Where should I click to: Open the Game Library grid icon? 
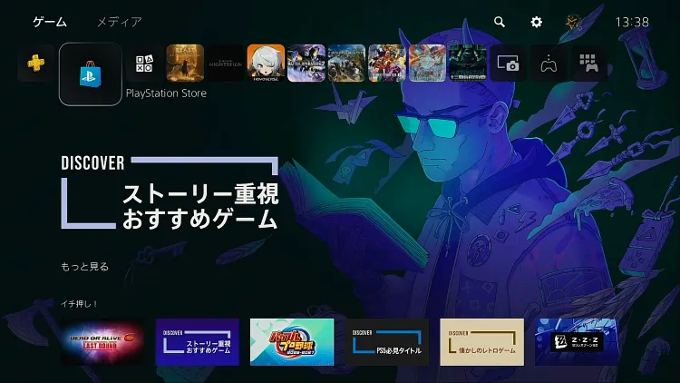tap(588, 63)
